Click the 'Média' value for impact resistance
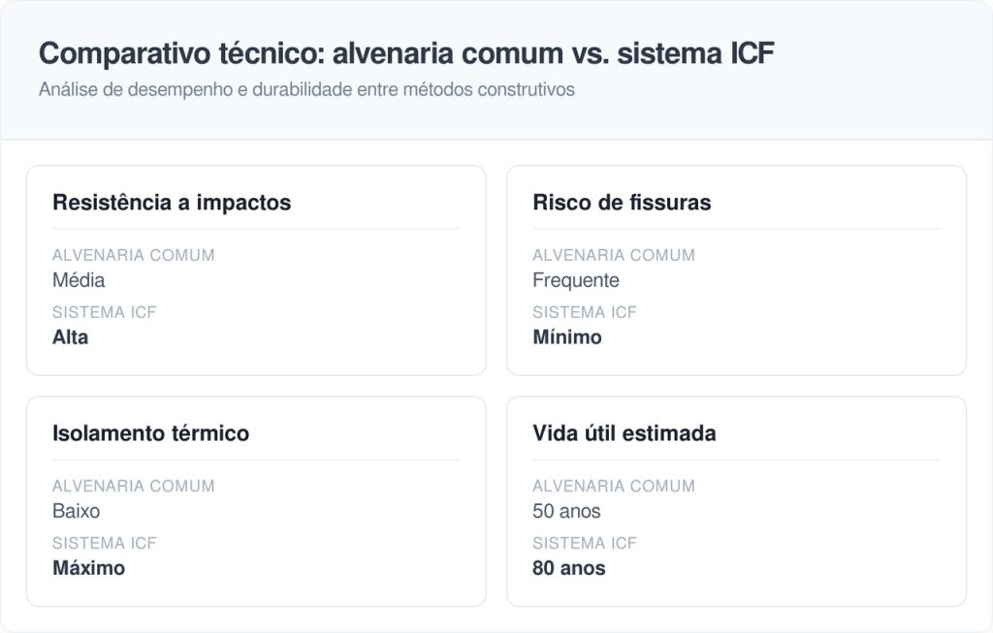This screenshot has height=633, width=993. (79, 280)
